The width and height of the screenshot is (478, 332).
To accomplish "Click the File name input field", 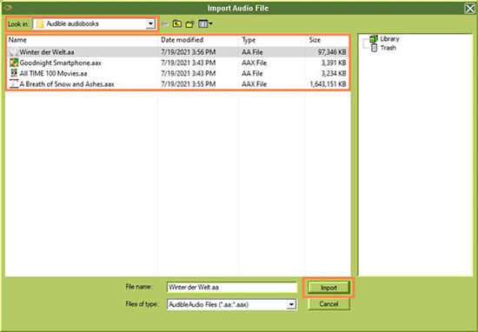I will [x=232, y=287].
